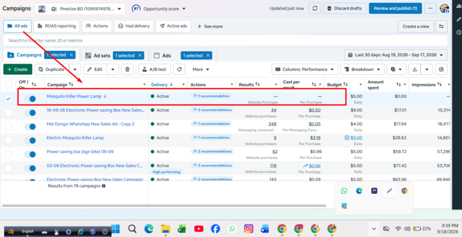Open the history clock in right sidebar
This screenshot has width=462, height=237.
tap(458, 32)
